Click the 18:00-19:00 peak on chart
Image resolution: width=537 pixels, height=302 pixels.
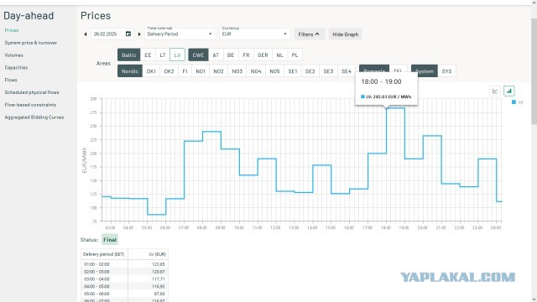point(395,108)
